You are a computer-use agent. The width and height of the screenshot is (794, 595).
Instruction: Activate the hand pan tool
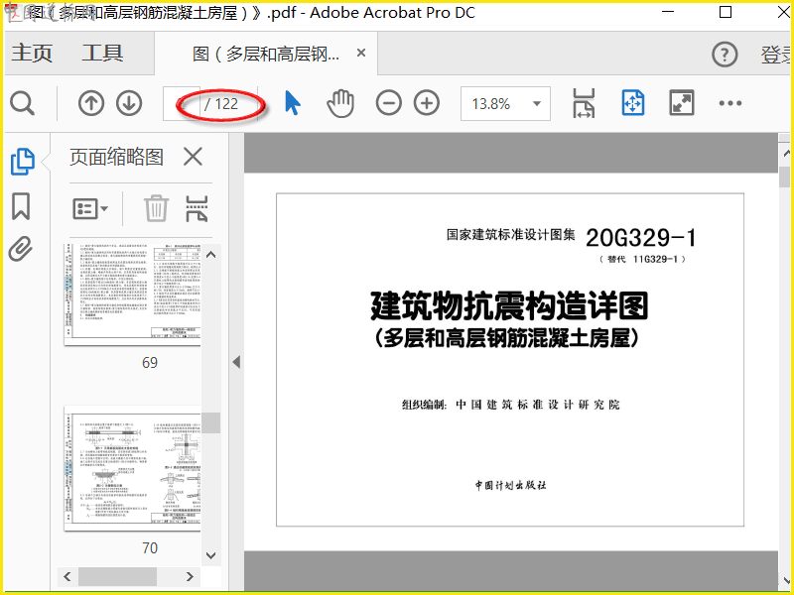coord(339,103)
